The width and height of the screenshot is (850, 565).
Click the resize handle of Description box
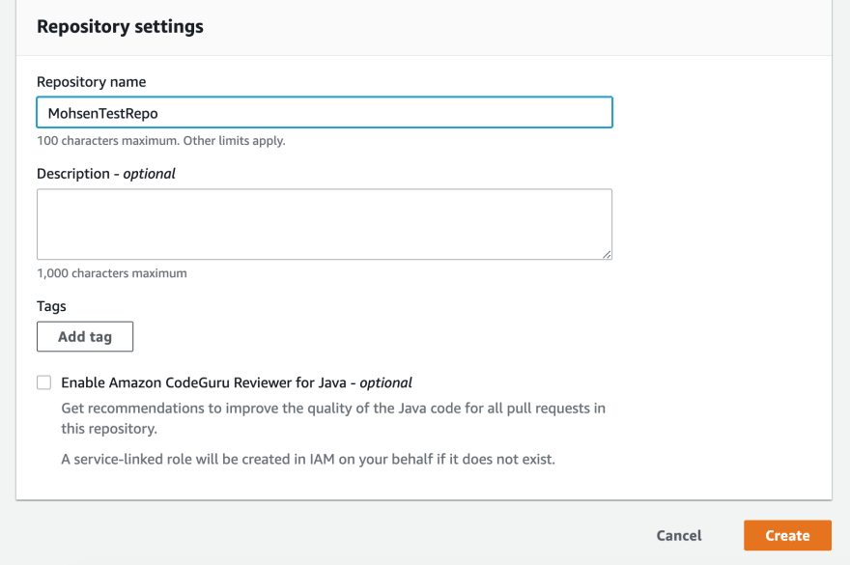click(607, 254)
